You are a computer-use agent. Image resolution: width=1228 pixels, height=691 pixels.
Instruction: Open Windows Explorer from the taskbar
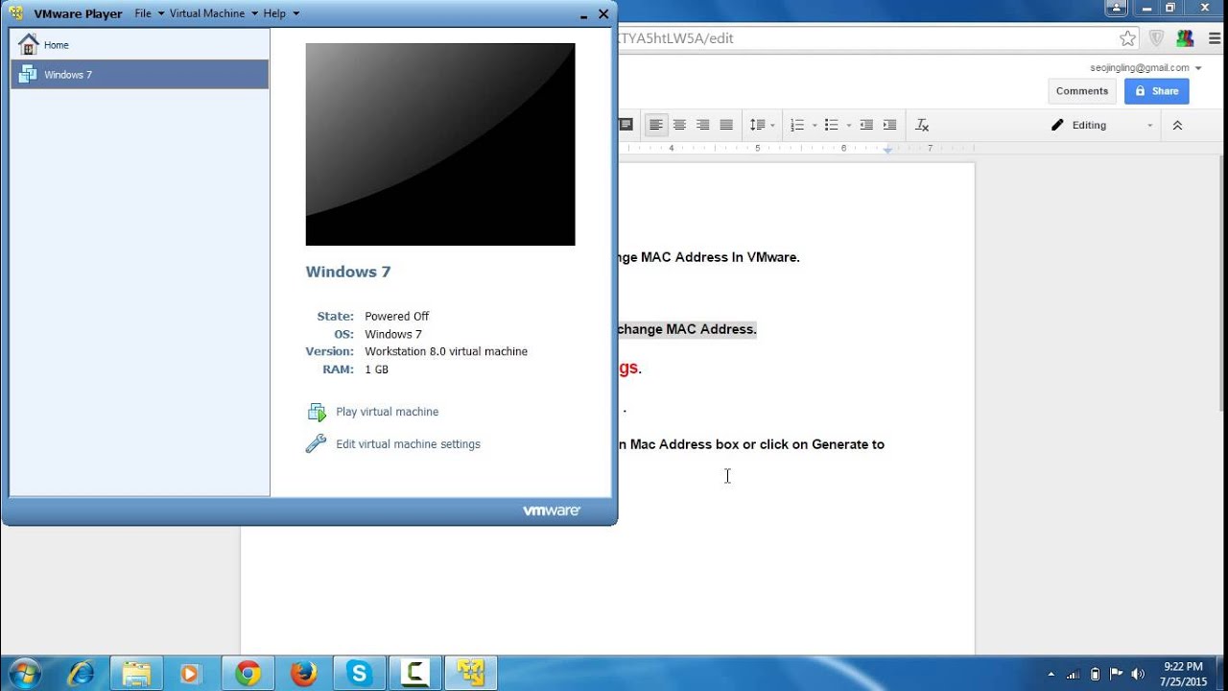137,674
